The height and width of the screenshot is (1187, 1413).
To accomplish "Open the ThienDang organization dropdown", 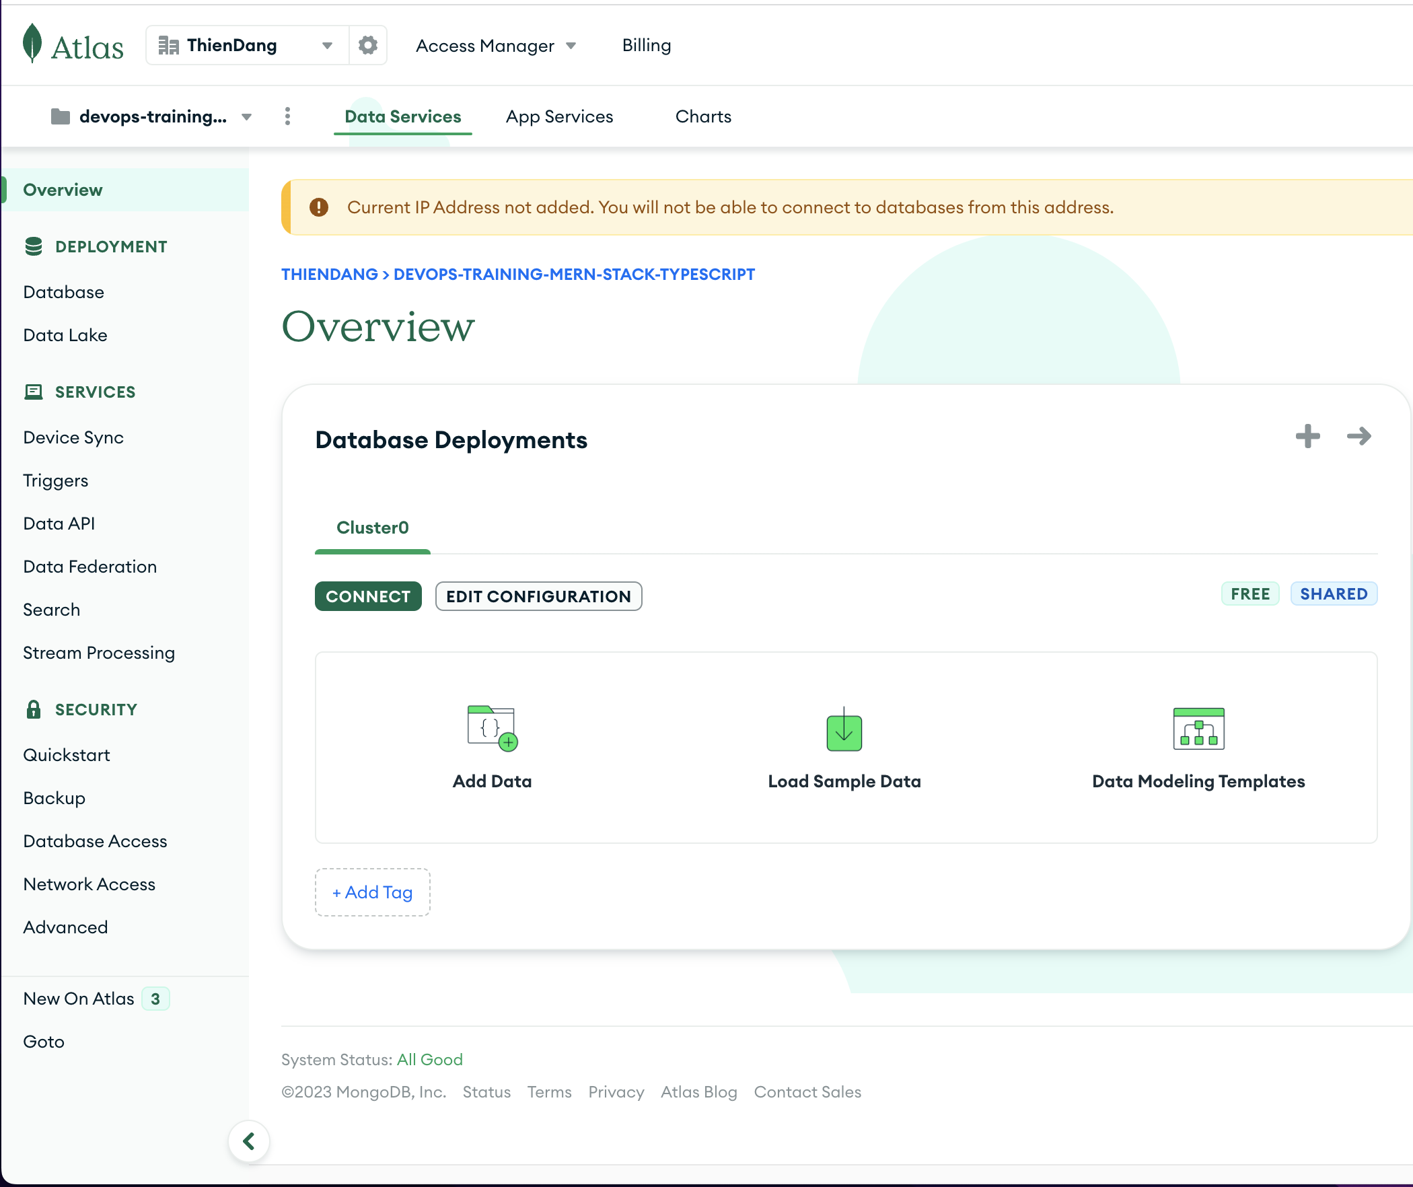I will coord(247,45).
